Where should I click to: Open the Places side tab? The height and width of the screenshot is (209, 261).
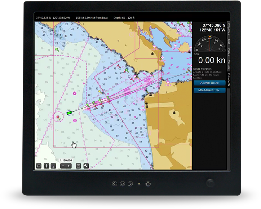pos(229,52)
